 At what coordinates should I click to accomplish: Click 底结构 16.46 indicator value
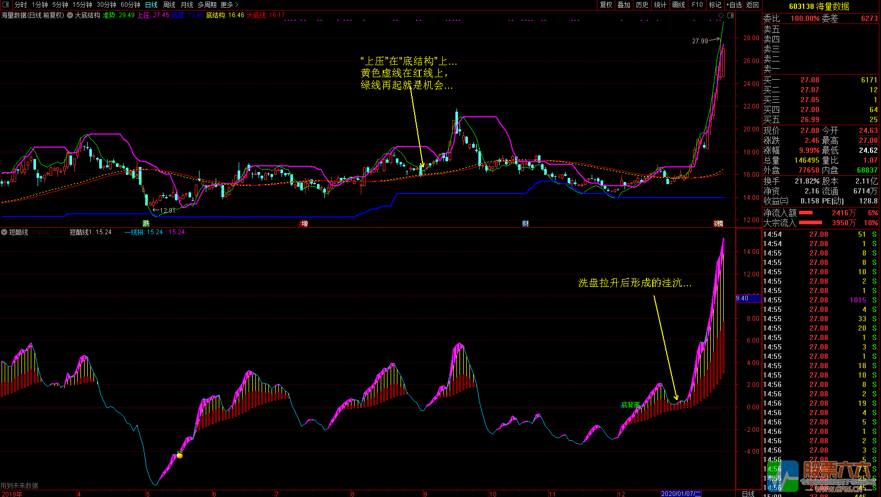(x=225, y=15)
